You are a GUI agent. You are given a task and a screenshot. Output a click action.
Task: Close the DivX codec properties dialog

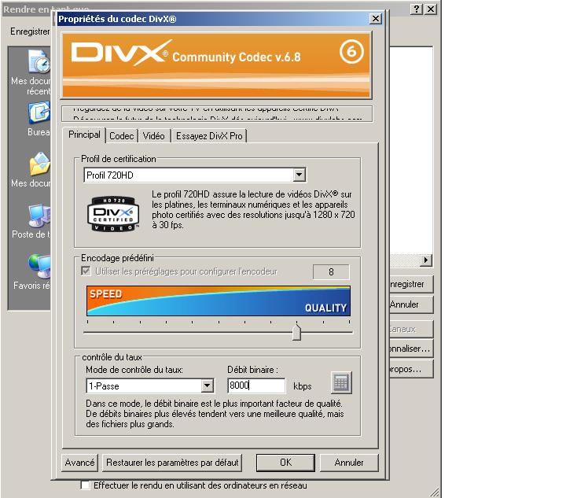[376, 18]
